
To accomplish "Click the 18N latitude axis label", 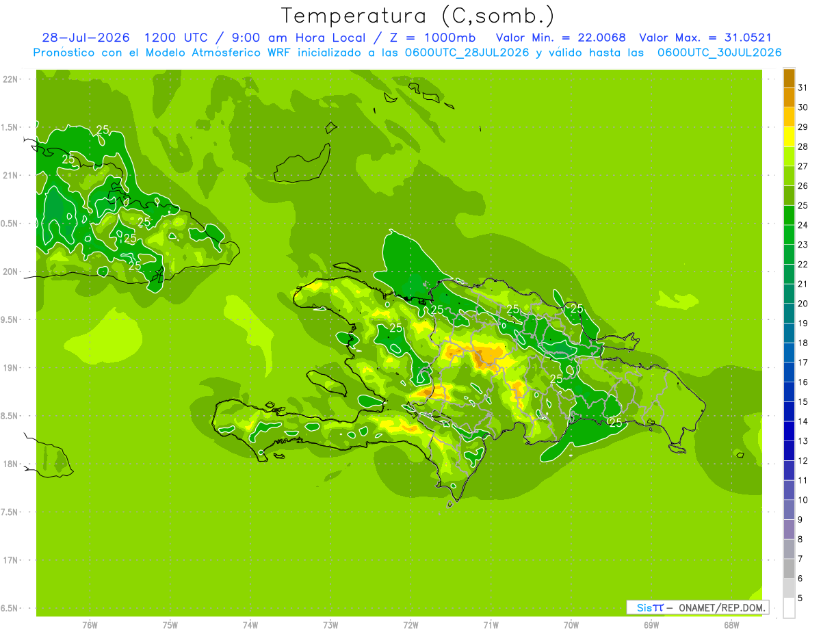I will point(11,464).
